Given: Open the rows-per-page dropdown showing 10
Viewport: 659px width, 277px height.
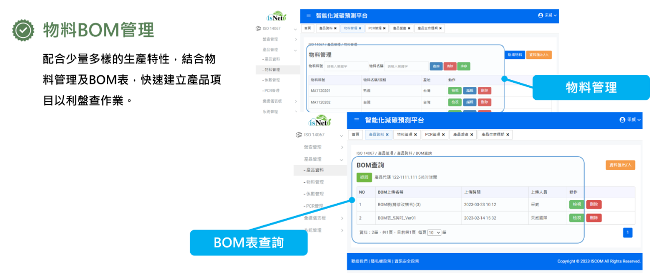Looking at the screenshot, I should tap(434, 233).
